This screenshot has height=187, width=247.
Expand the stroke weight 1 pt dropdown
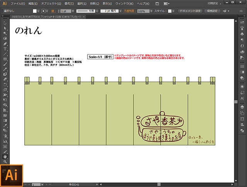73,11
